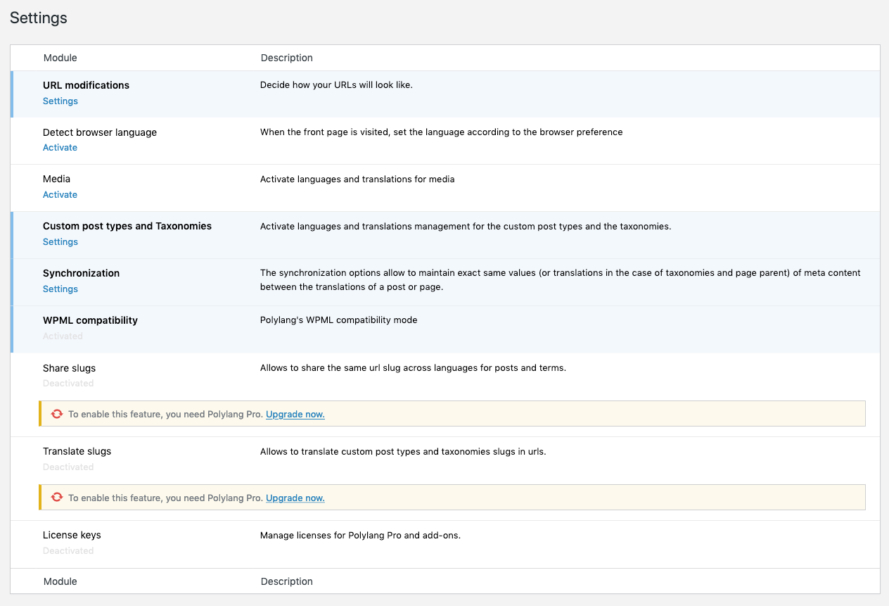Click the Module column label in footer
The height and width of the screenshot is (606, 889).
click(x=60, y=581)
